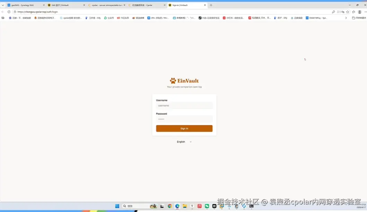This screenshot has height=212, width=367.
Task: View site info lock icon
Action: coord(15,12)
